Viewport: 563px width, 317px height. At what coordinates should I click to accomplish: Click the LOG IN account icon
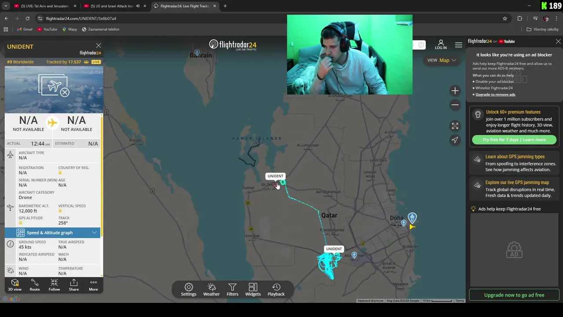point(441,44)
